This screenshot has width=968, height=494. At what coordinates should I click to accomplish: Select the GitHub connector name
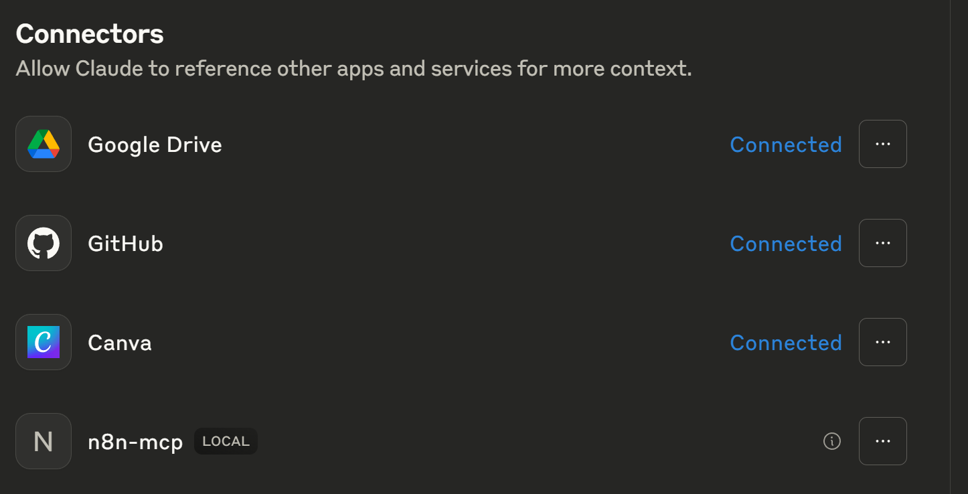coord(125,244)
